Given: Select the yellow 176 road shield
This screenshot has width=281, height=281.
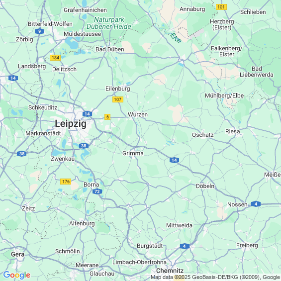Looking at the screenshot, I should click(66, 182).
